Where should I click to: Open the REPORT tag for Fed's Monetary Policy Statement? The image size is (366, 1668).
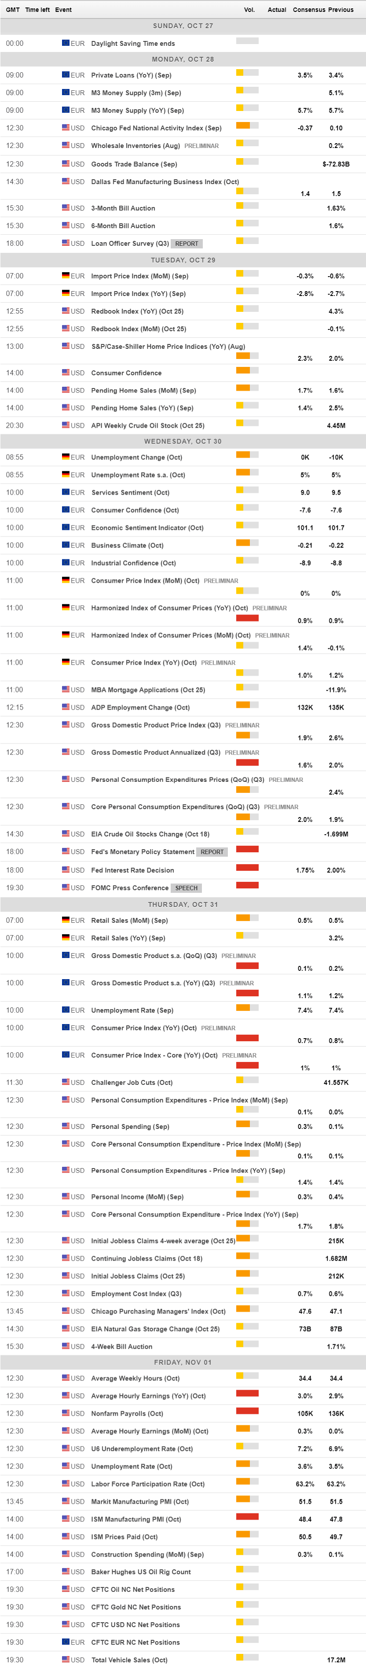(x=212, y=852)
